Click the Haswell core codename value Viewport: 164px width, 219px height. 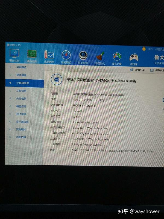[77, 111]
